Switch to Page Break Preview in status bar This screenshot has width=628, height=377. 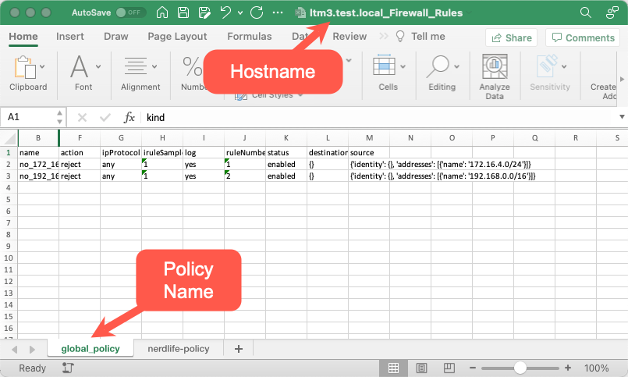pyautogui.click(x=449, y=368)
